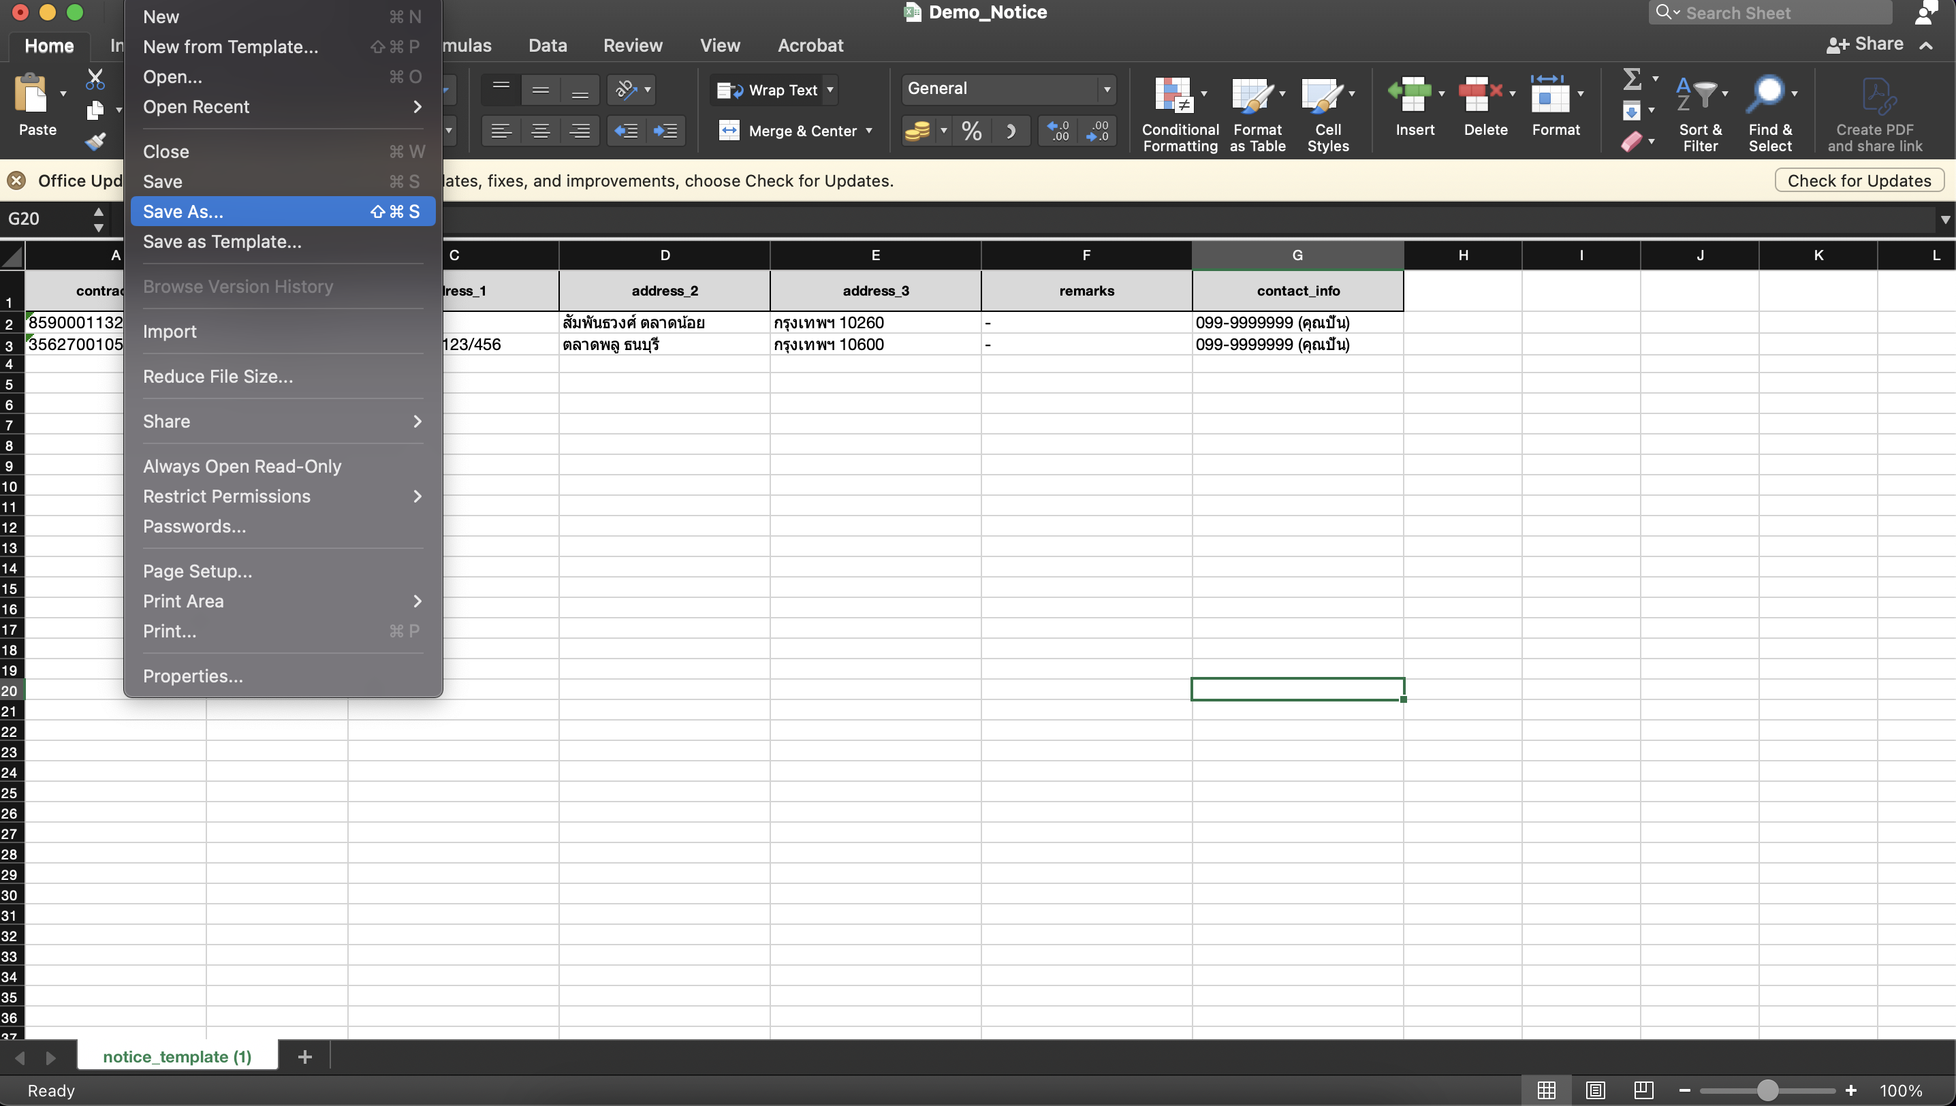The image size is (1956, 1106).
Task: Click the Check for Updates button
Action: (1858, 180)
